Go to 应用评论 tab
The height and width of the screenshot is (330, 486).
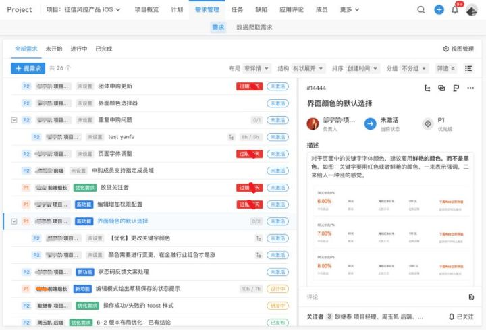tap(292, 9)
